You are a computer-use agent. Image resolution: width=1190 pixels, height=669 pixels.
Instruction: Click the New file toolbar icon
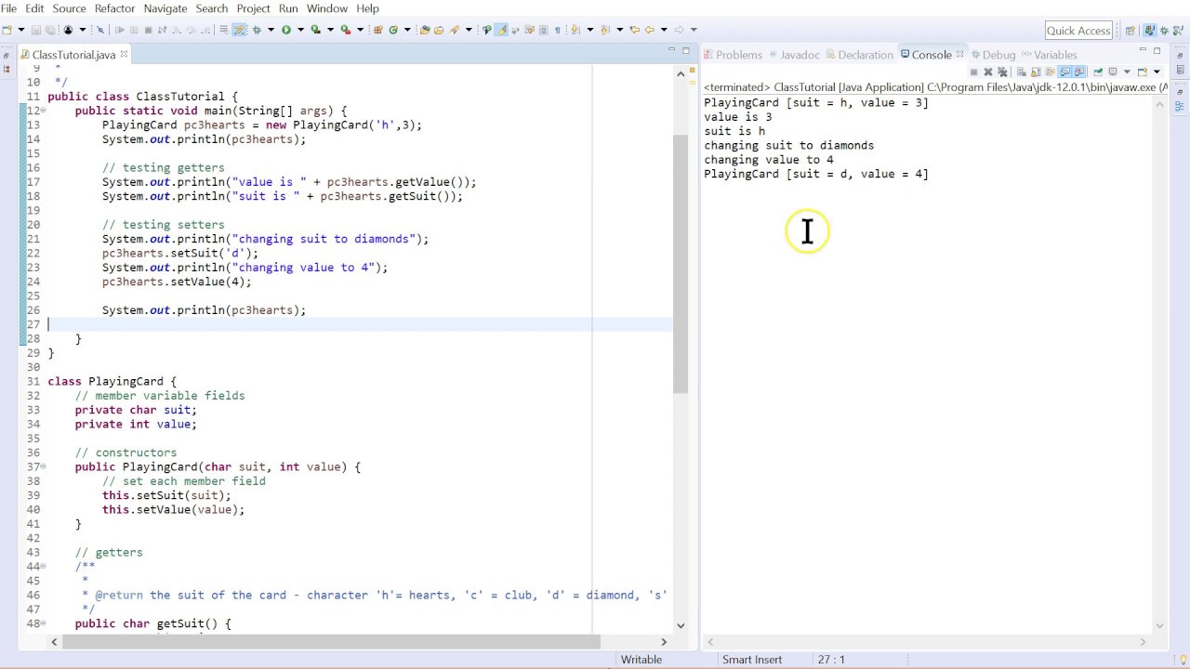[7, 30]
